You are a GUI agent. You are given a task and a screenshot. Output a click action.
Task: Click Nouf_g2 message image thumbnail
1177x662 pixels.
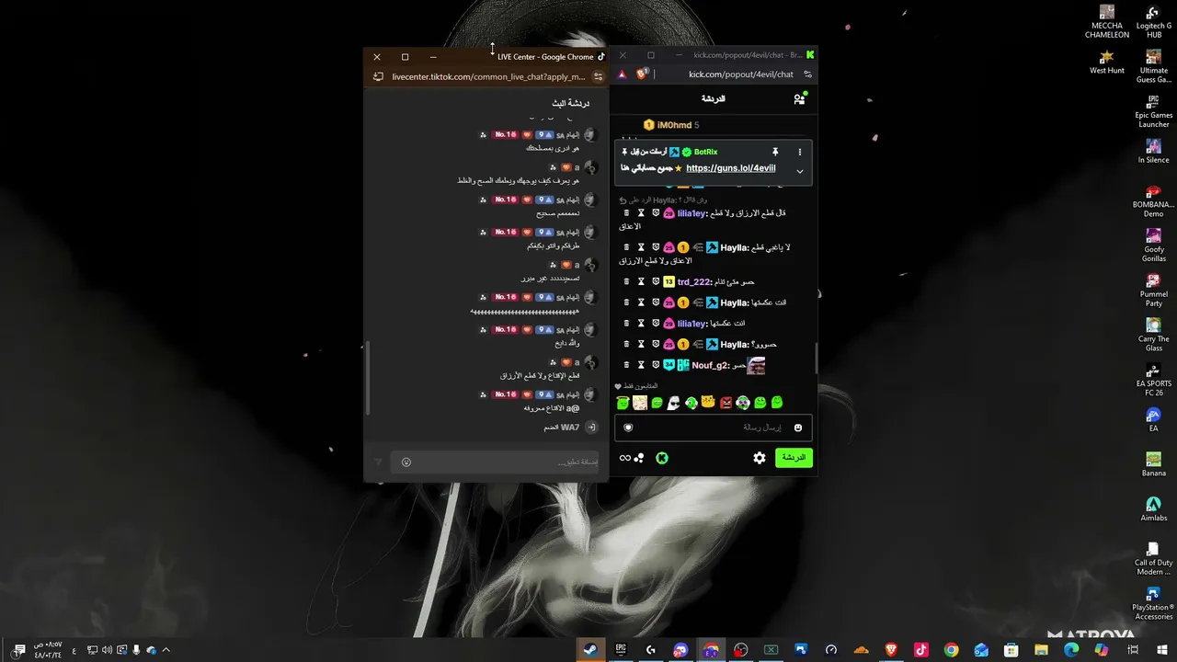(756, 365)
